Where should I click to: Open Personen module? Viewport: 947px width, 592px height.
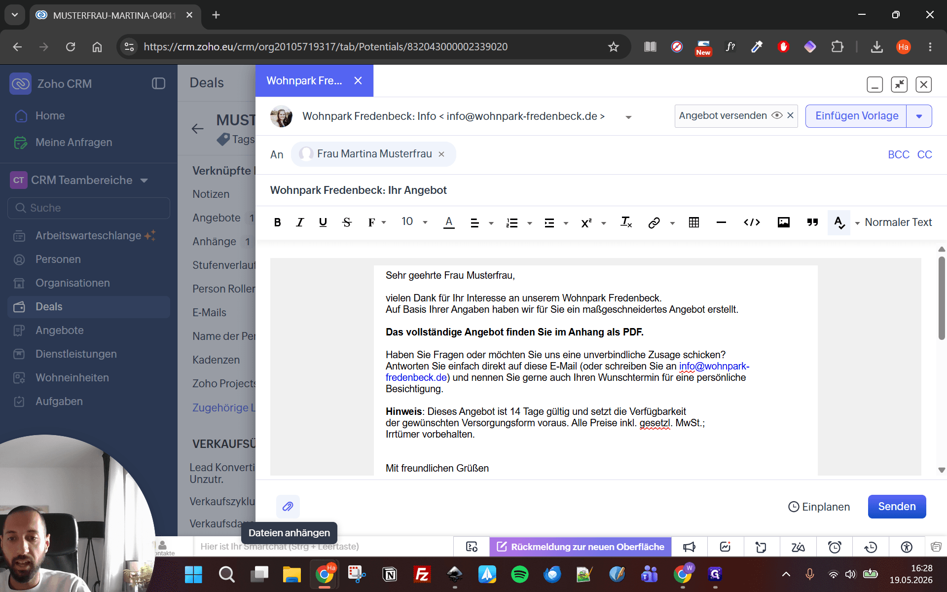click(58, 259)
